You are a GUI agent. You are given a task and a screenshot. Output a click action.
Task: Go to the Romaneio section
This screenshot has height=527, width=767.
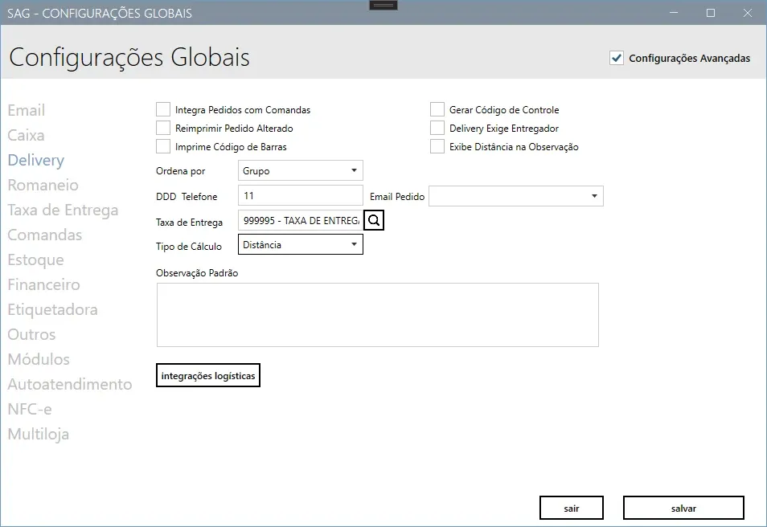pyautogui.click(x=43, y=185)
